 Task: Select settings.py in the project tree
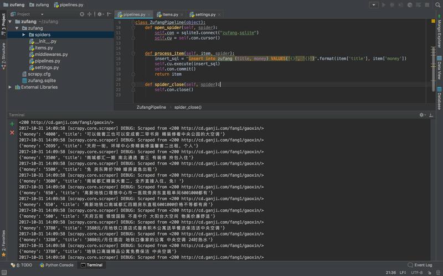point(44,67)
